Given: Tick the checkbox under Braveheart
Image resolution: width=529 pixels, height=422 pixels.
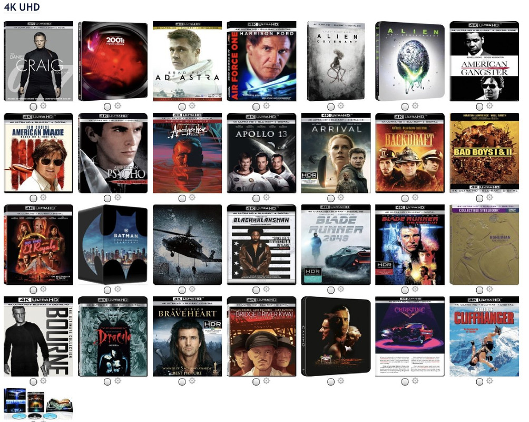Looking at the screenshot, I should pos(182,382).
